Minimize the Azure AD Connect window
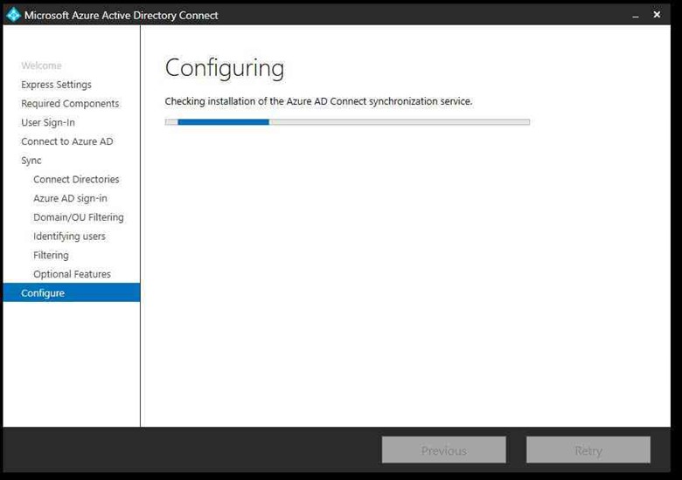The image size is (682, 480). [637, 15]
